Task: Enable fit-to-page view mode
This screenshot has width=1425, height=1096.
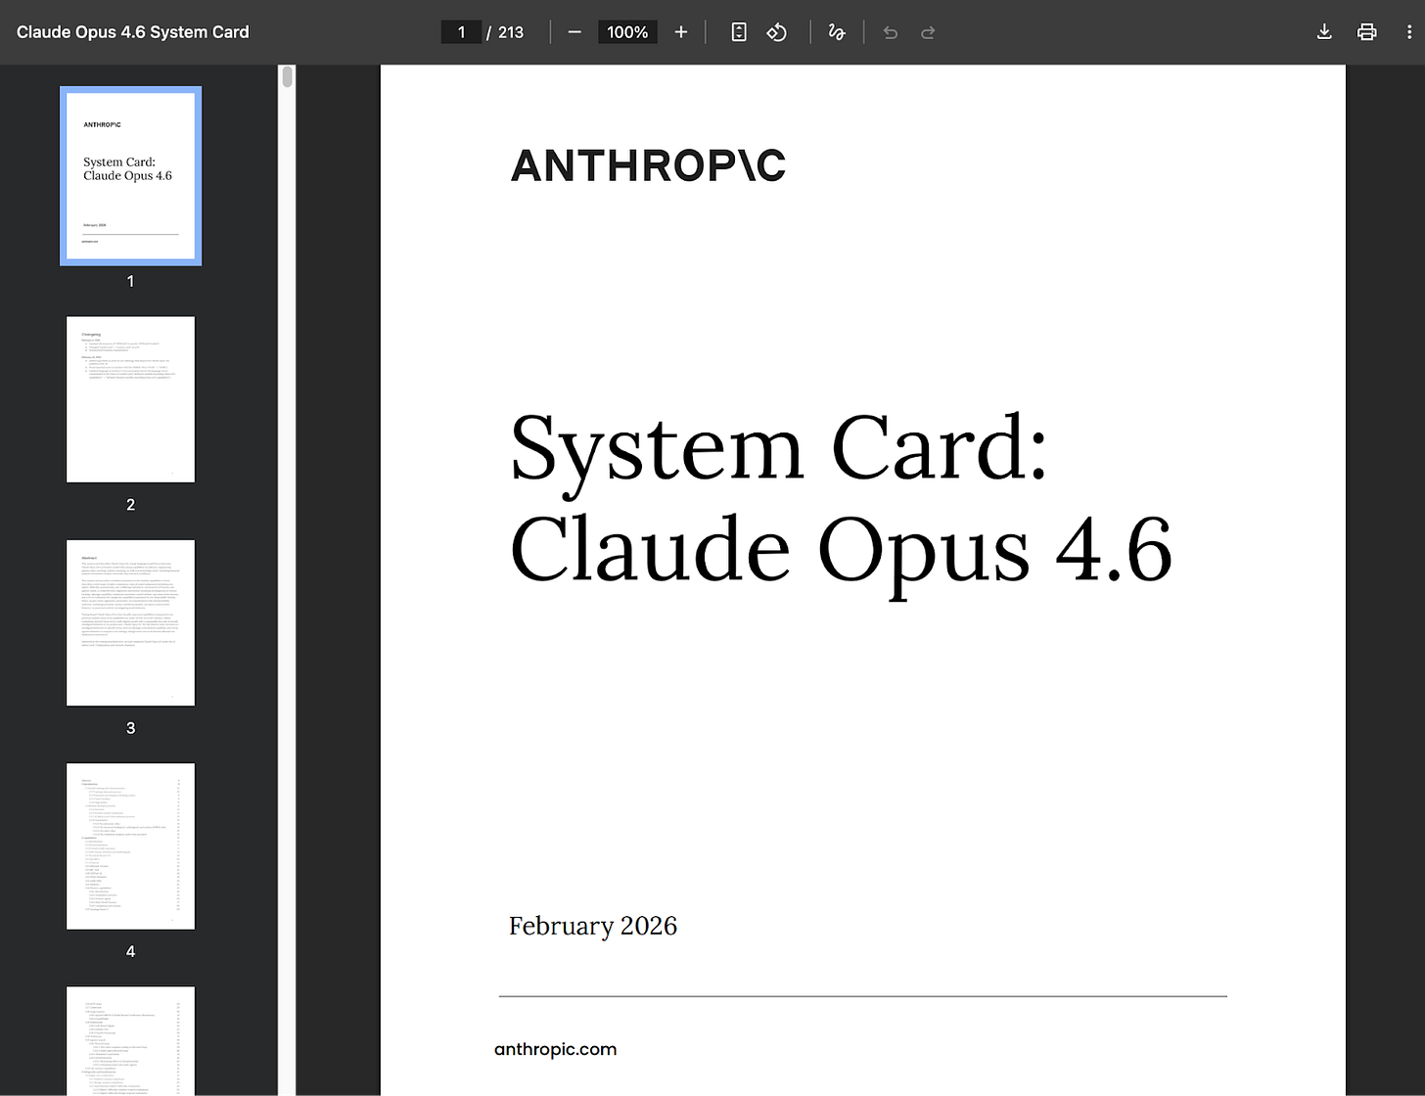Action: (x=739, y=31)
